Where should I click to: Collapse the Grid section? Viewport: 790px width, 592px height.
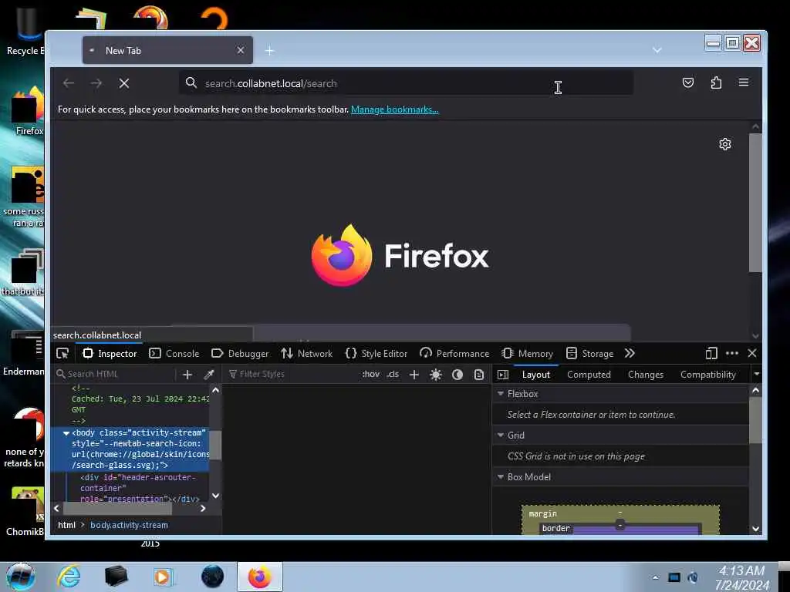501,435
